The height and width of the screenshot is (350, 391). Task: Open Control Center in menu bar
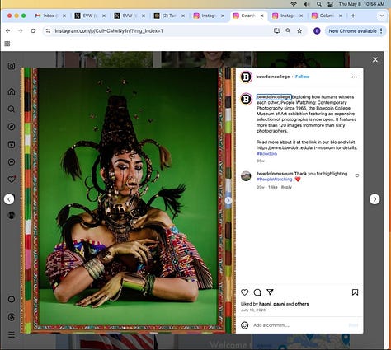pyautogui.click(x=330, y=4)
